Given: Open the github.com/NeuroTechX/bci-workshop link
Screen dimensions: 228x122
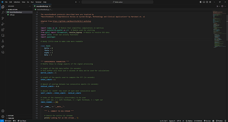Looking at the screenshot, I should pyautogui.click(x=72, y=21).
